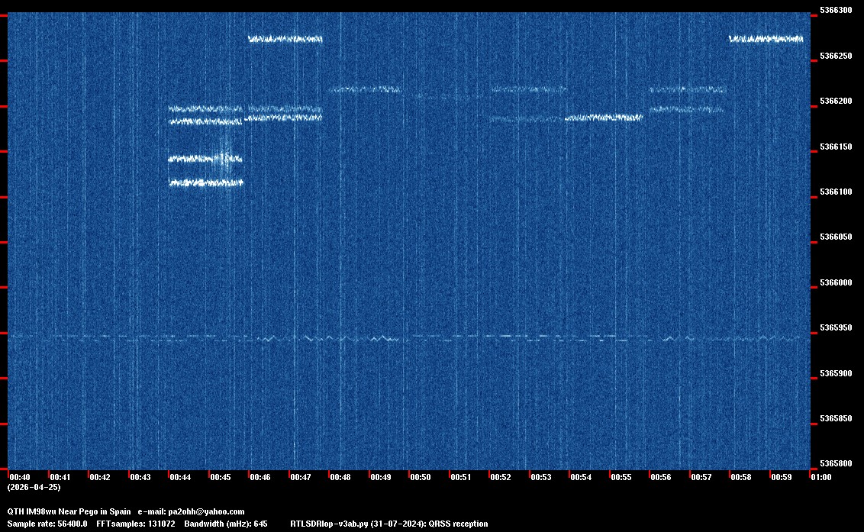
Task: Click the 00:40 time axis label
Action: click(x=20, y=477)
